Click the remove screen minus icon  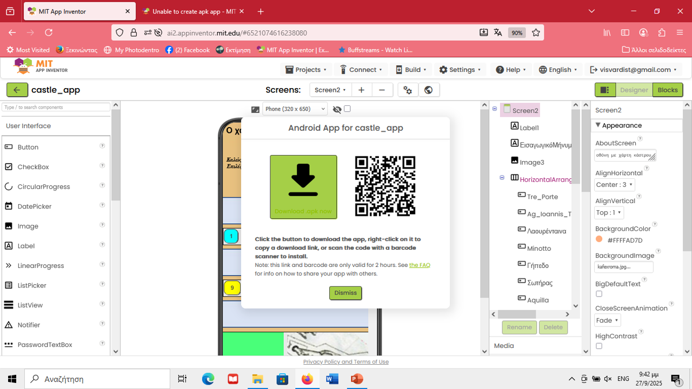(382, 90)
